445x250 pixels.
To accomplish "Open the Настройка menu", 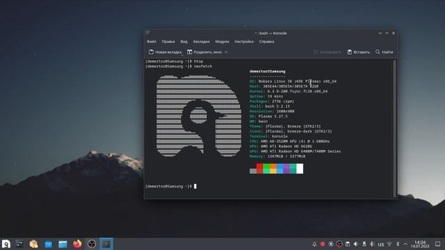I will tap(244, 42).
